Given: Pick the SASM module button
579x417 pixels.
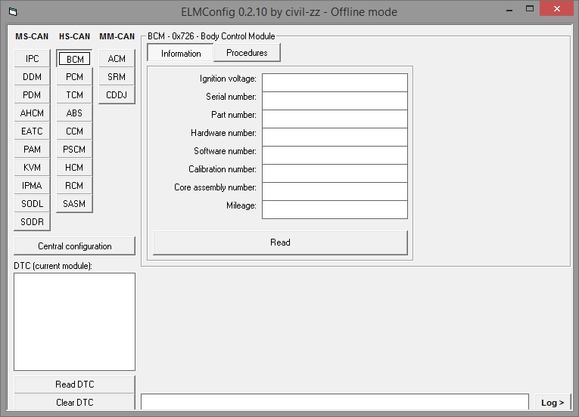Looking at the screenshot, I should point(75,204).
